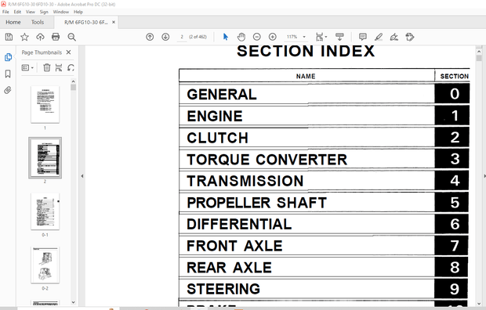Click the thumbnails panel scroll up arrow
This screenshot has width=486, height=310.
click(x=73, y=81)
